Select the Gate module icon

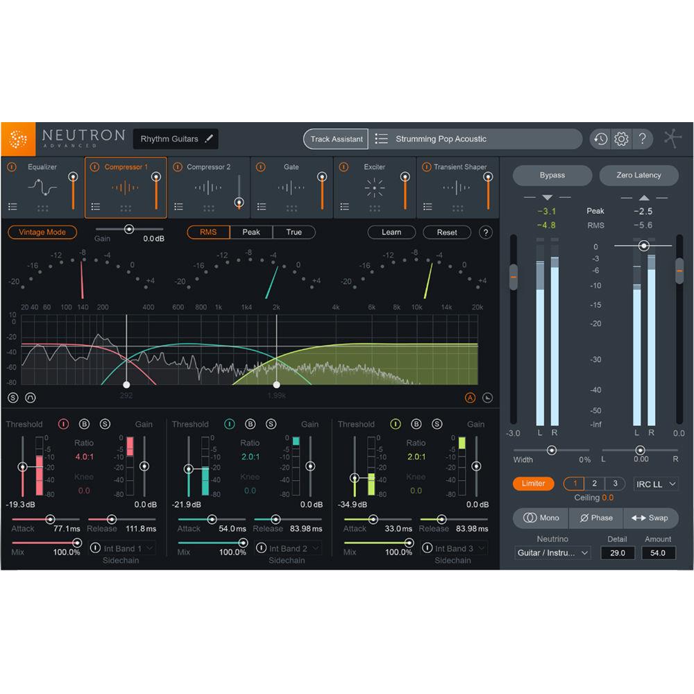(290, 187)
